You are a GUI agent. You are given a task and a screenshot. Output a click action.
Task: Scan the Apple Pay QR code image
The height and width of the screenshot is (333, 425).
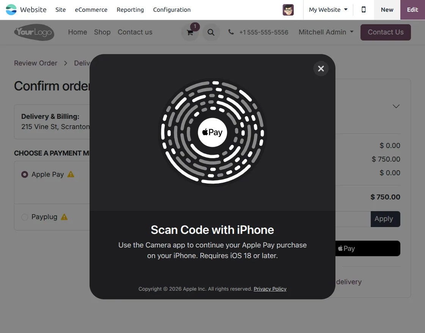[x=212, y=132]
